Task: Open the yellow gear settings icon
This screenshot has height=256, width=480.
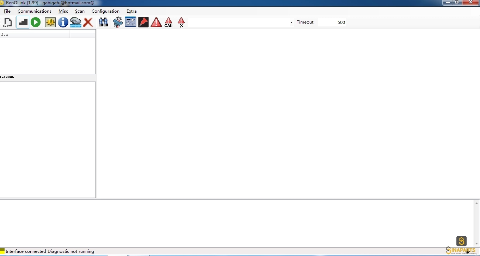Action: 50,23
